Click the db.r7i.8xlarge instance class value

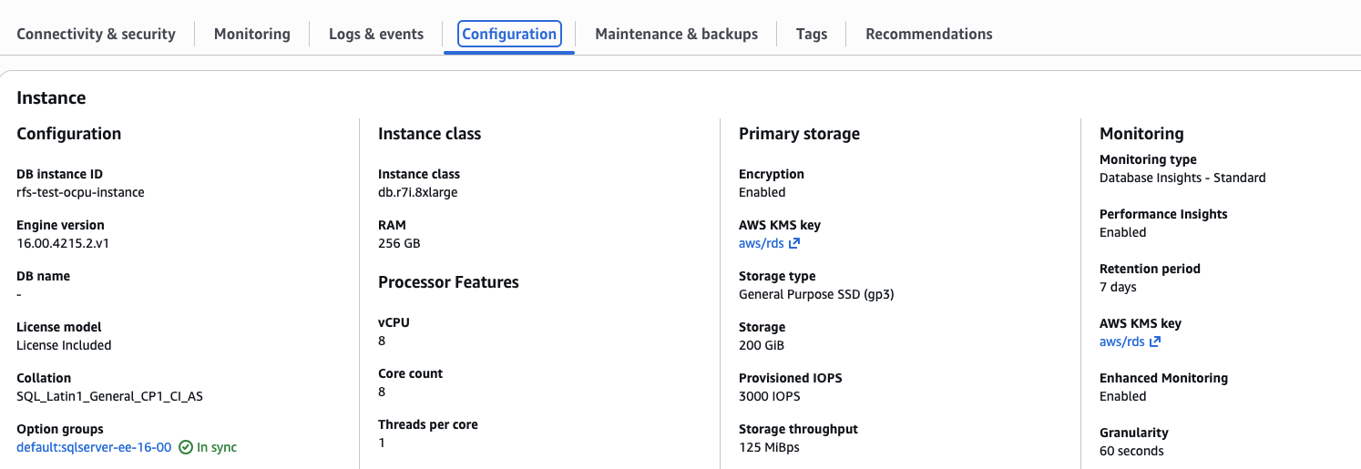pos(417,192)
